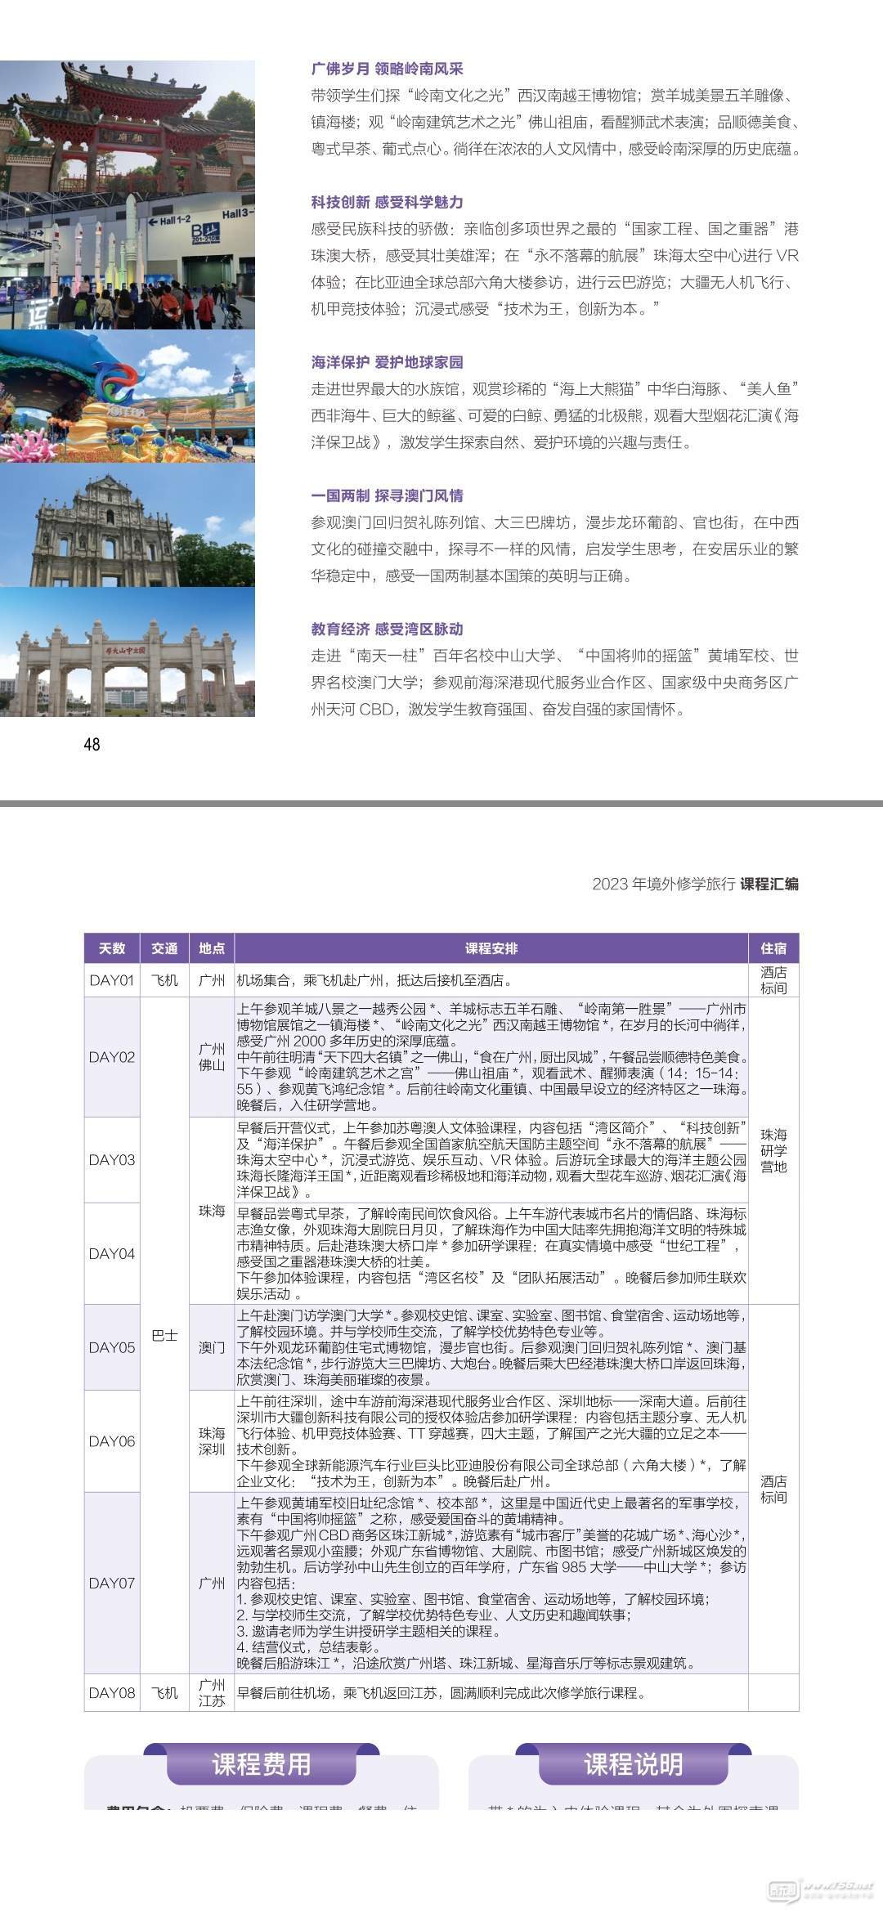The width and height of the screenshot is (883, 1913).
Task: Select the DAY08 cell
Action: (112, 1692)
